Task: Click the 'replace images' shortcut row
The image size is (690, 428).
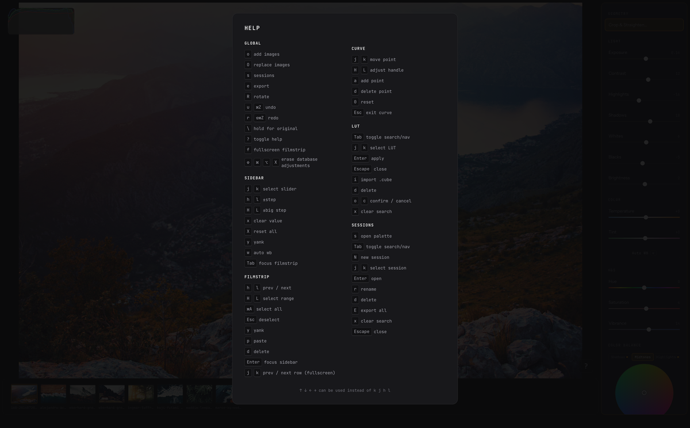Action: (267, 65)
